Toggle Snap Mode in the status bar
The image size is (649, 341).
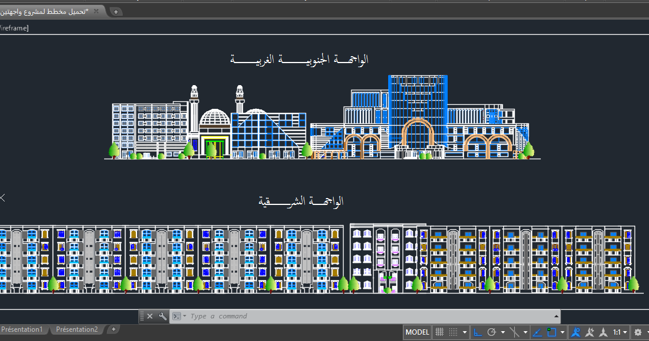[440, 332]
